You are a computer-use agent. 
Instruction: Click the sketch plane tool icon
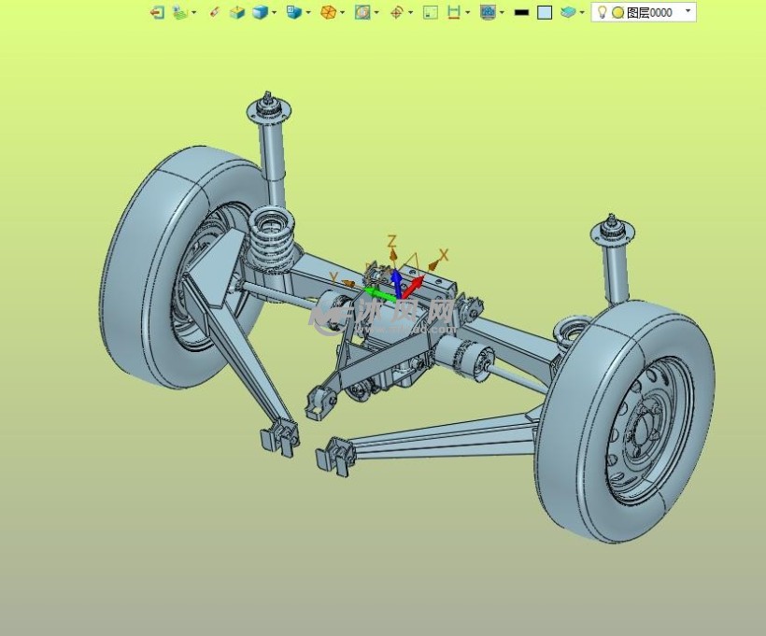point(180,12)
